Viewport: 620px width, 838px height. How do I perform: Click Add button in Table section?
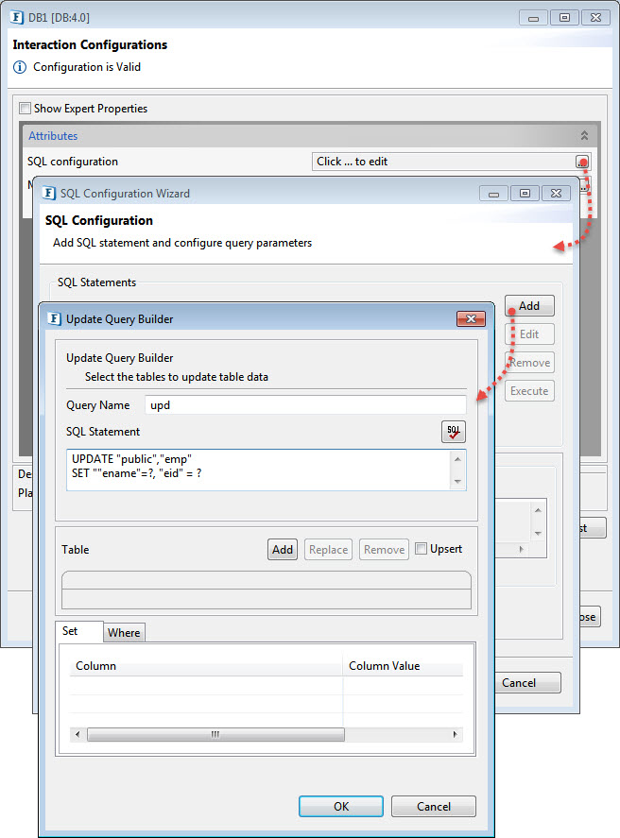283,550
